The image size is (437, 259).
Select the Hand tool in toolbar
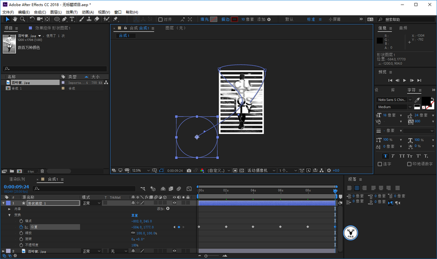(x=15, y=19)
